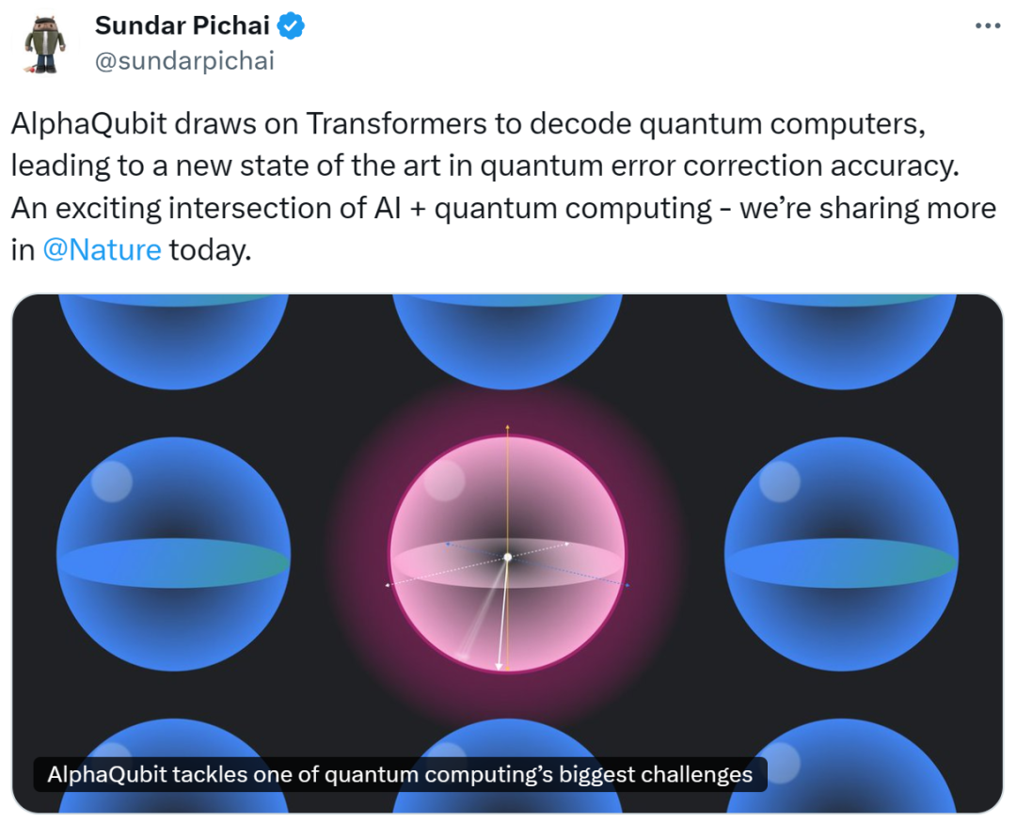The image size is (1016, 823).
Task: Click the tweet text mentioning AlphaQubit
Action: tap(503, 186)
